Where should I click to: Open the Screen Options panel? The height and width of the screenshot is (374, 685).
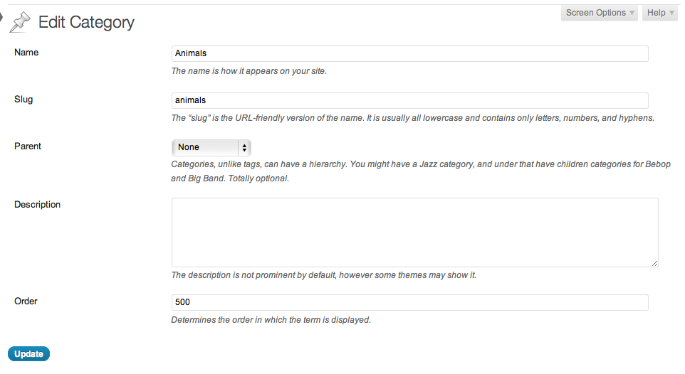click(x=600, y=13)
